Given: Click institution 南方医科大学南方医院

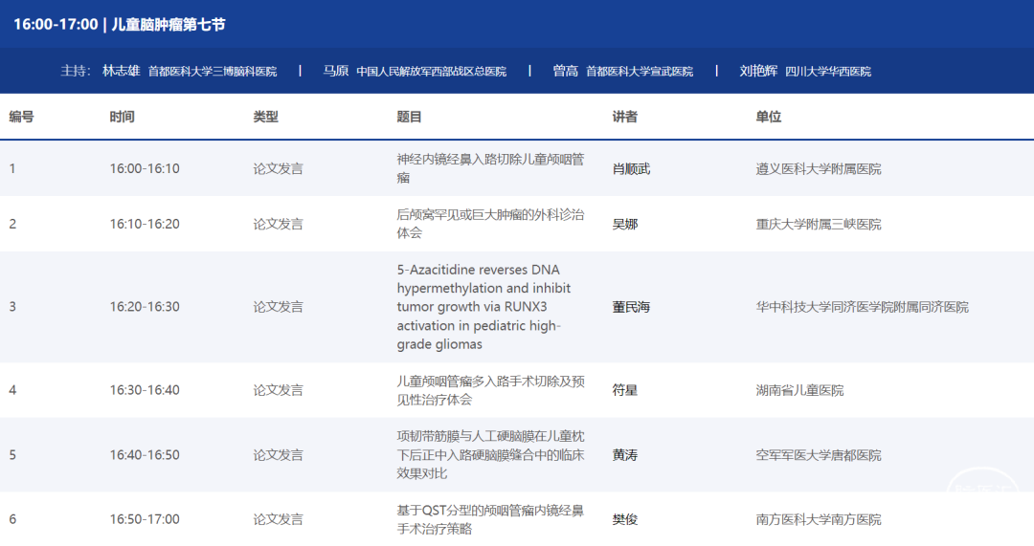Looking at the screenshot, I should click(x=819, y=519).
